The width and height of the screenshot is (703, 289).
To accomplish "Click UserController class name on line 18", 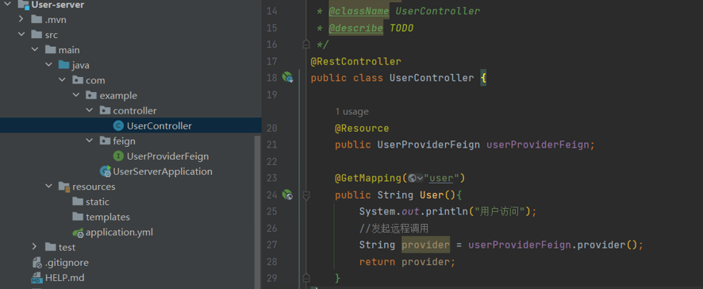I will (432, 78).
